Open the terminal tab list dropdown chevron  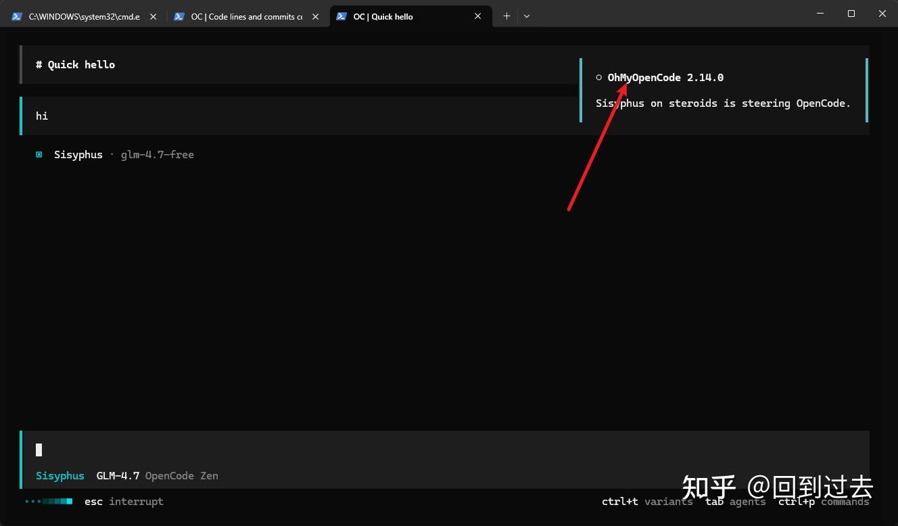coord(527,16)
